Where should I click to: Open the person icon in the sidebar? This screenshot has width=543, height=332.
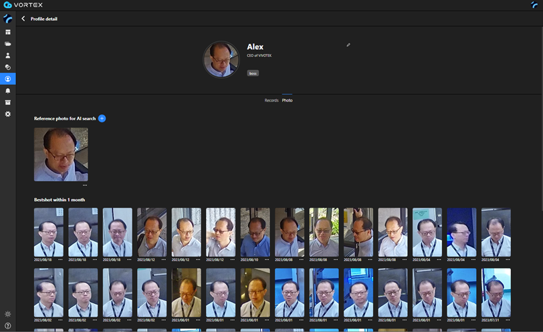point(8,55)
